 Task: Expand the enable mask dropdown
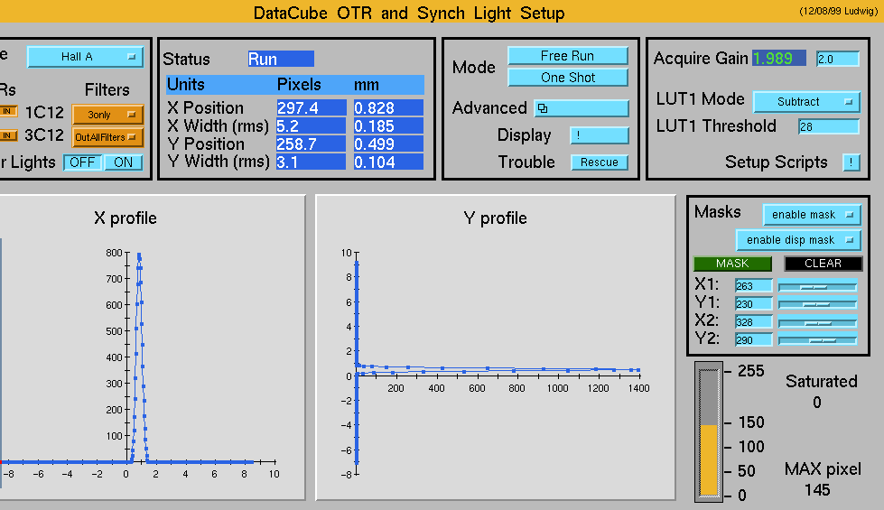tap(811, 215)
